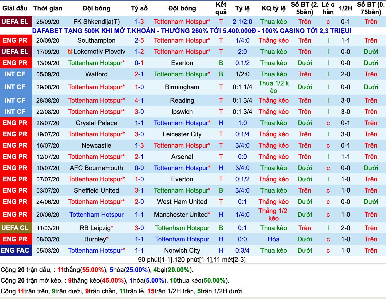
Task: Click INT CF league cell for 05/09/20
Action: click(x=16, y=74)
